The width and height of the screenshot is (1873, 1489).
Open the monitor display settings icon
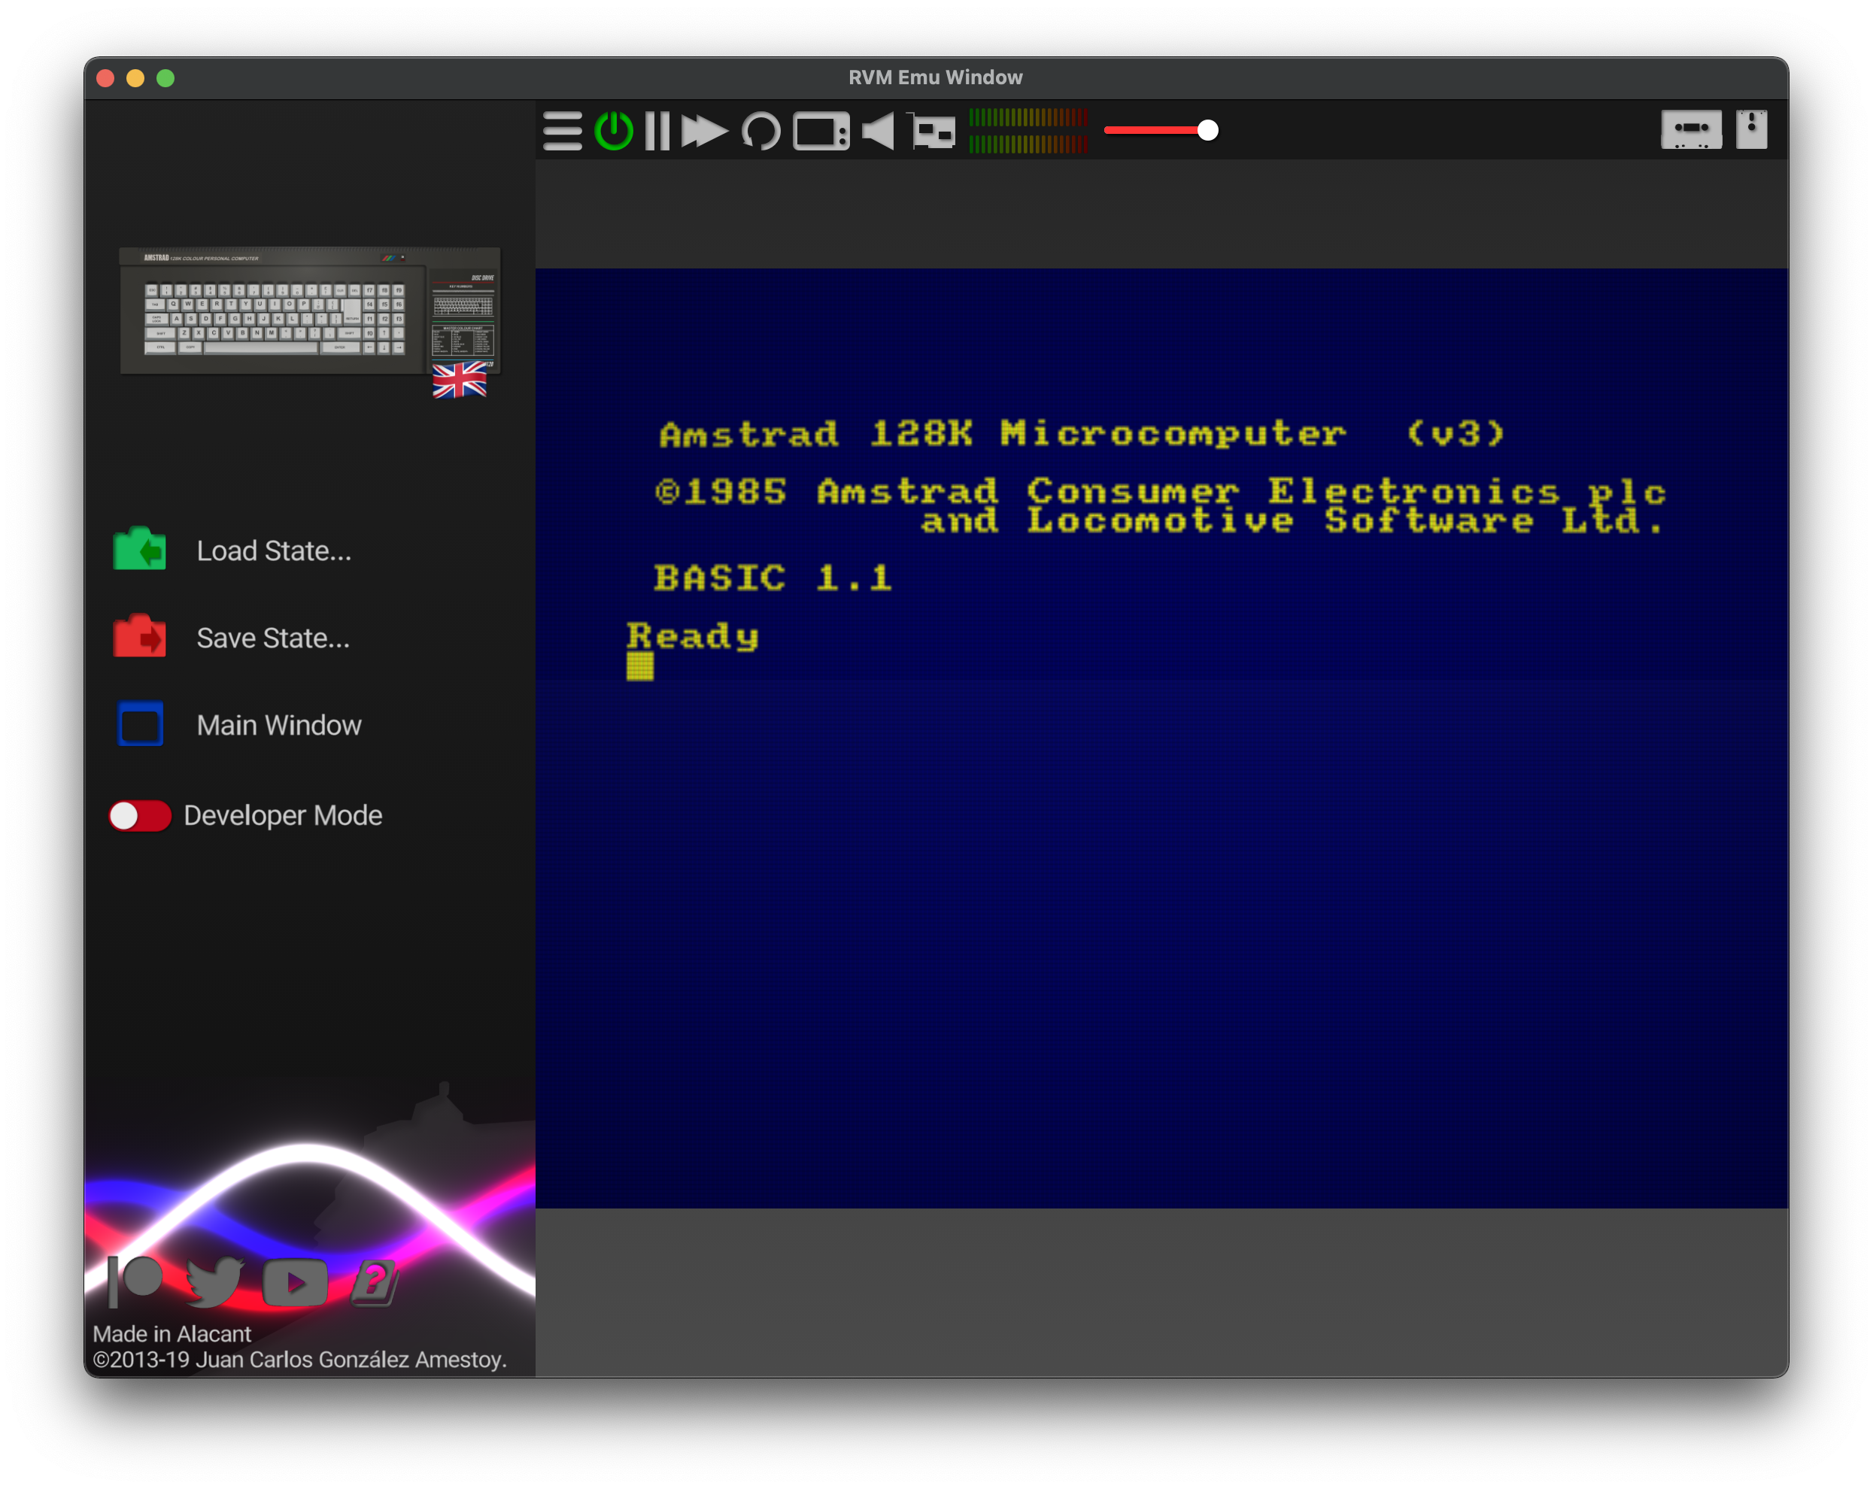click(821, 131)
